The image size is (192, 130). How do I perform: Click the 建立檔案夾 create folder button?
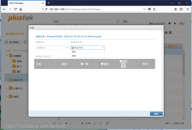pos(13,42)
